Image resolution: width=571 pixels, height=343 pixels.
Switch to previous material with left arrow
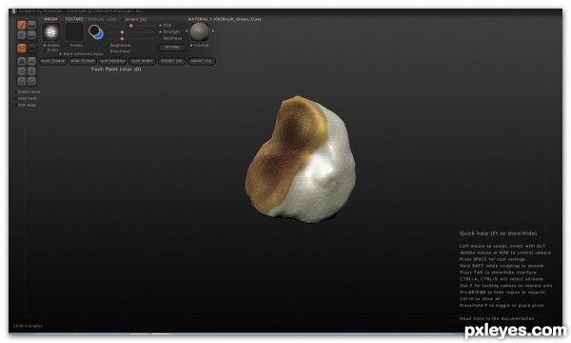click(x=187, y=31)
